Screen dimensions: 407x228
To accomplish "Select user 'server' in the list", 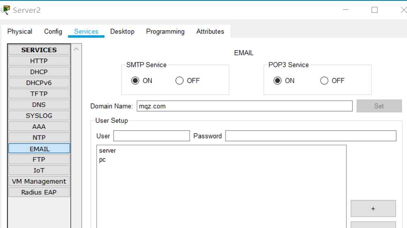I will click(107, 150).
